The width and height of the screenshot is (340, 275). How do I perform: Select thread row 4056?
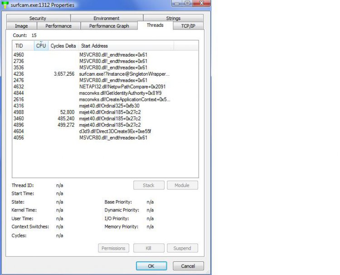pyautogui.click(x=105, y=138)
